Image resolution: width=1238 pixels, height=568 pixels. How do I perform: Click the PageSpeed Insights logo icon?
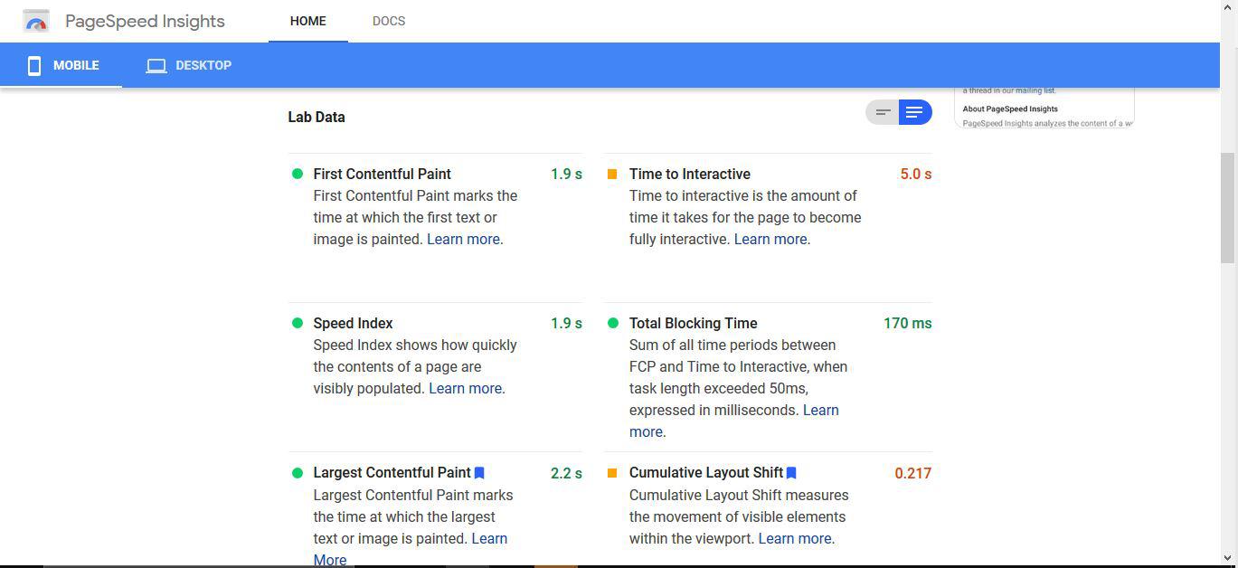(x=35, y=21)
